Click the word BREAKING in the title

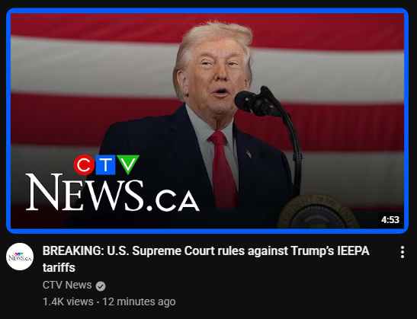[x=73, y=250]
